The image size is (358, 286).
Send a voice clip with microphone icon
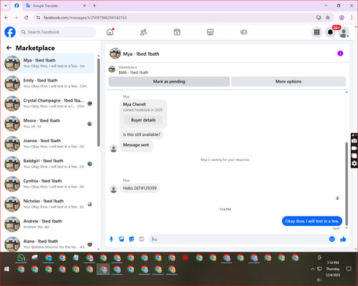[111, 239]
